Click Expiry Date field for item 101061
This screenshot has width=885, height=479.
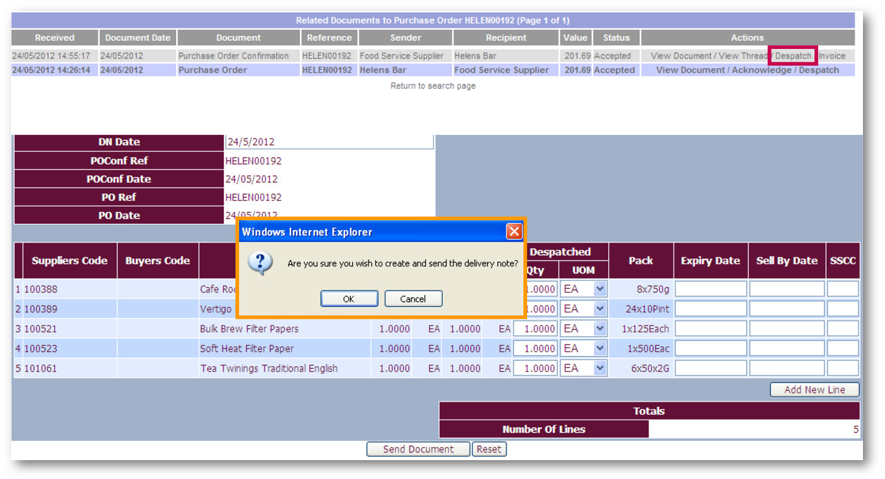tap(711, 368)
